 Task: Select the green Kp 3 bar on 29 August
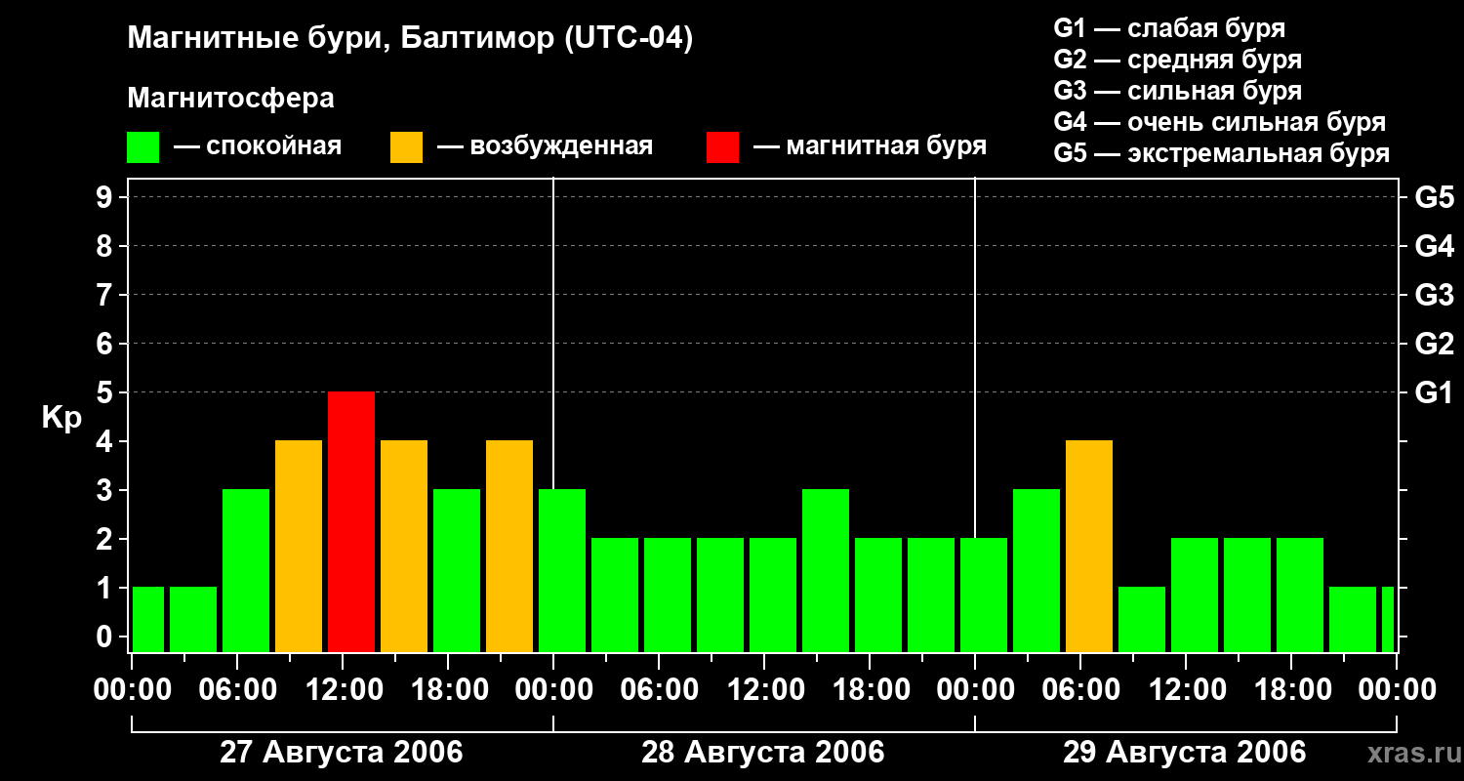coord(1037,570)
